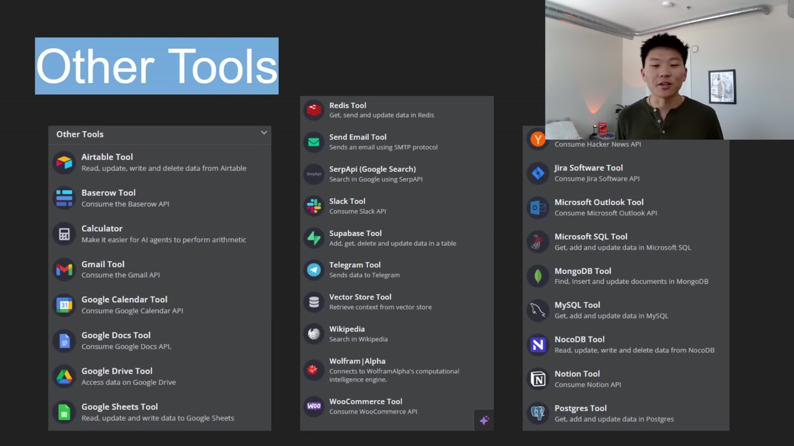Image resolution: width=794 pixels, height=446 pixels.
Task: Select the Gmail Tool title
Action: (x=103, y=264)
